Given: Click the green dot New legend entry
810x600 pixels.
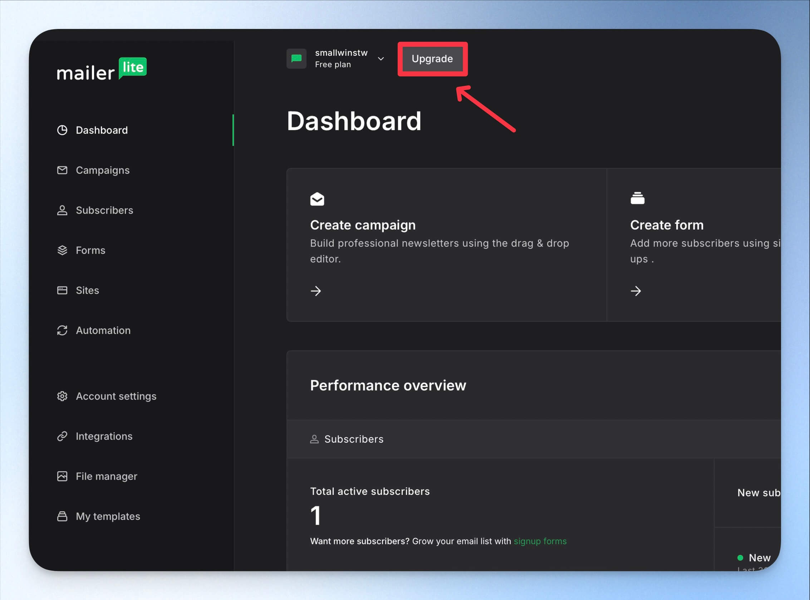Looking at the screenshot, I should 754,557.
